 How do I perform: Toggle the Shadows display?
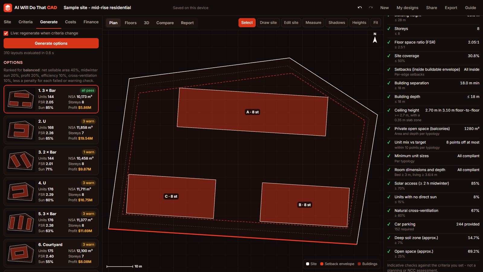tap(337, 23)
